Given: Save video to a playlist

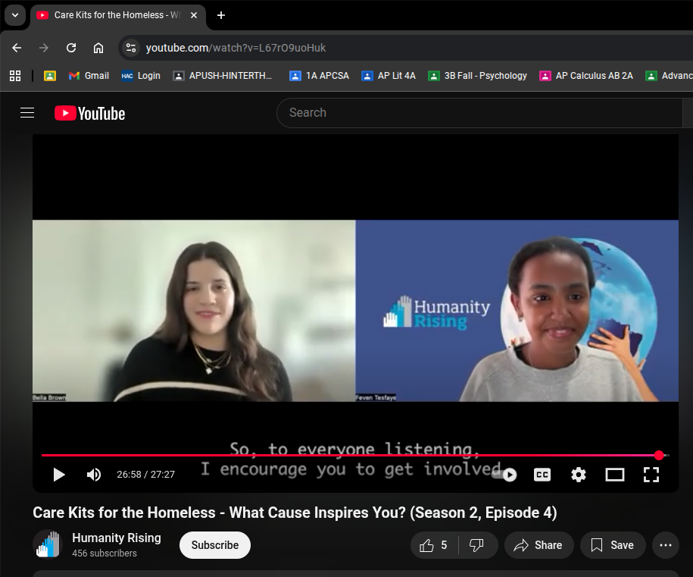Looking at the screenshot, I should point(613,545).
